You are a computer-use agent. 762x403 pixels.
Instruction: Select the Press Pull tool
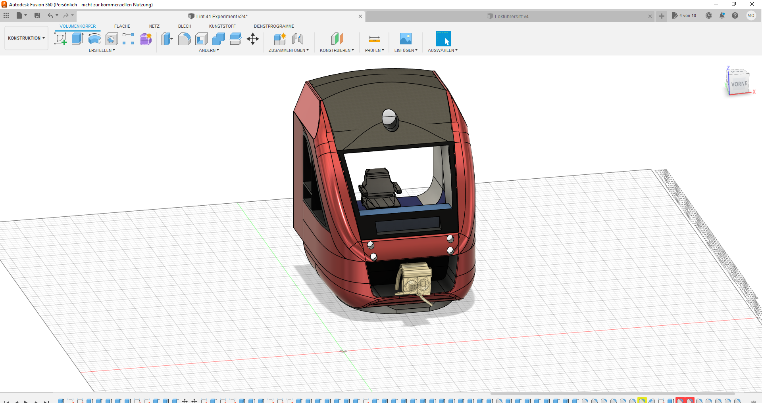(167, 39)
